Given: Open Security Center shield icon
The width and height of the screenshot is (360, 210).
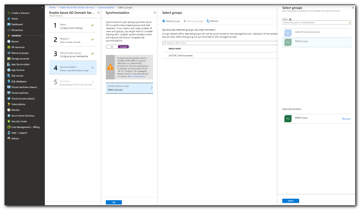Looking at the screenshot, I should [9, 121].
